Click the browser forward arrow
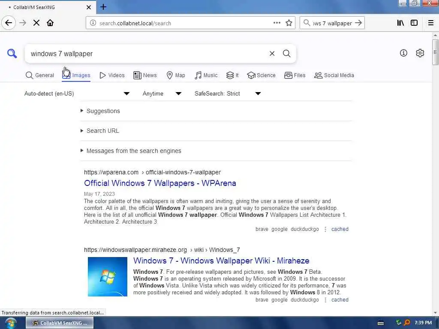Screen dimensions: 439x329 23,23
